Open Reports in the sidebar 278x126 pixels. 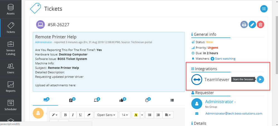(x=11, y=87)
